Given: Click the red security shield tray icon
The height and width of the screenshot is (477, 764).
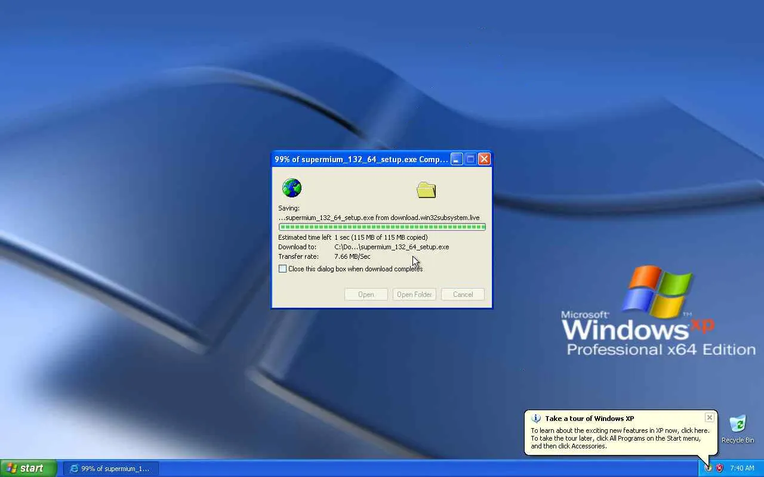Looking at the screenshot, I should [x=719, y=468].
